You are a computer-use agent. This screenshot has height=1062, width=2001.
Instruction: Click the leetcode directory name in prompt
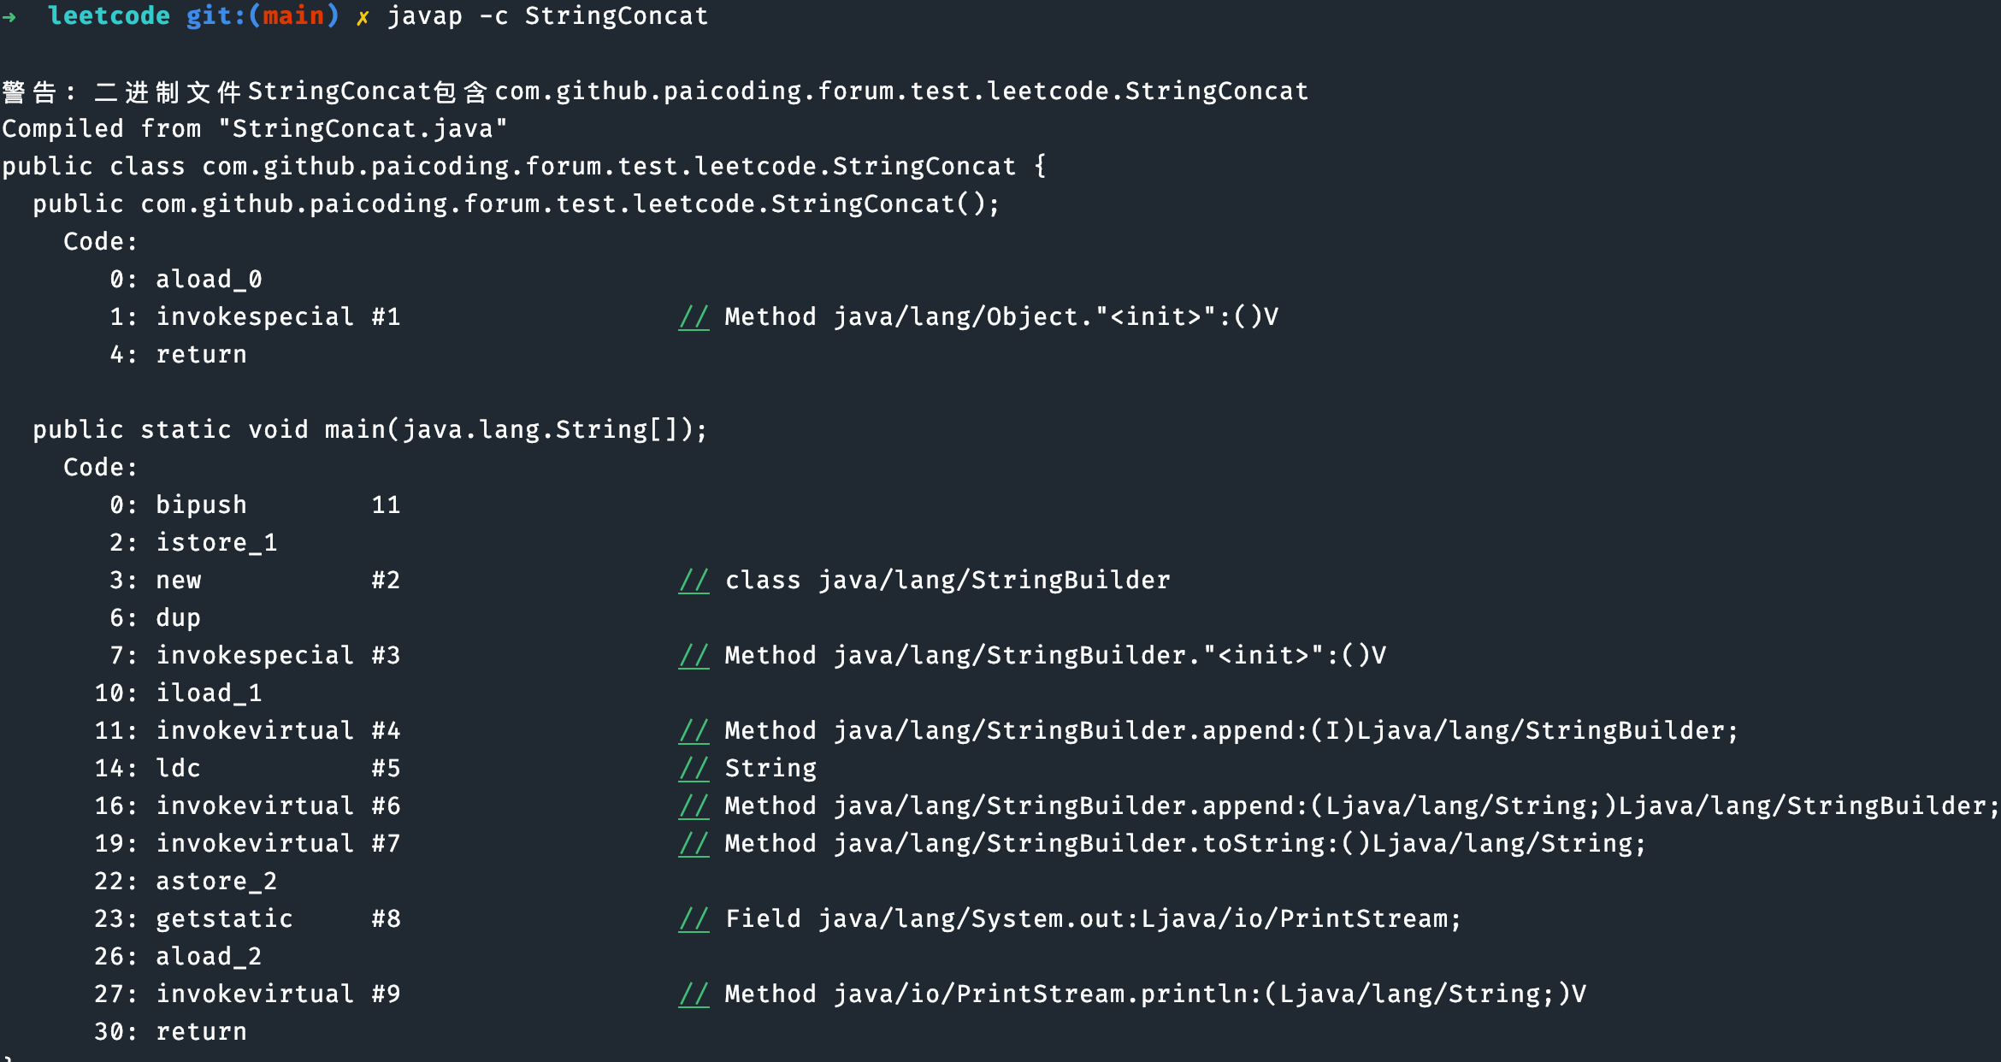pos(109,16)
